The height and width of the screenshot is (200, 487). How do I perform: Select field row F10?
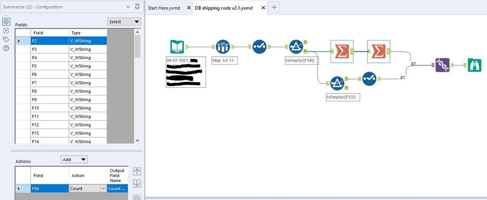pyautogui.click(x=61, y=108)
